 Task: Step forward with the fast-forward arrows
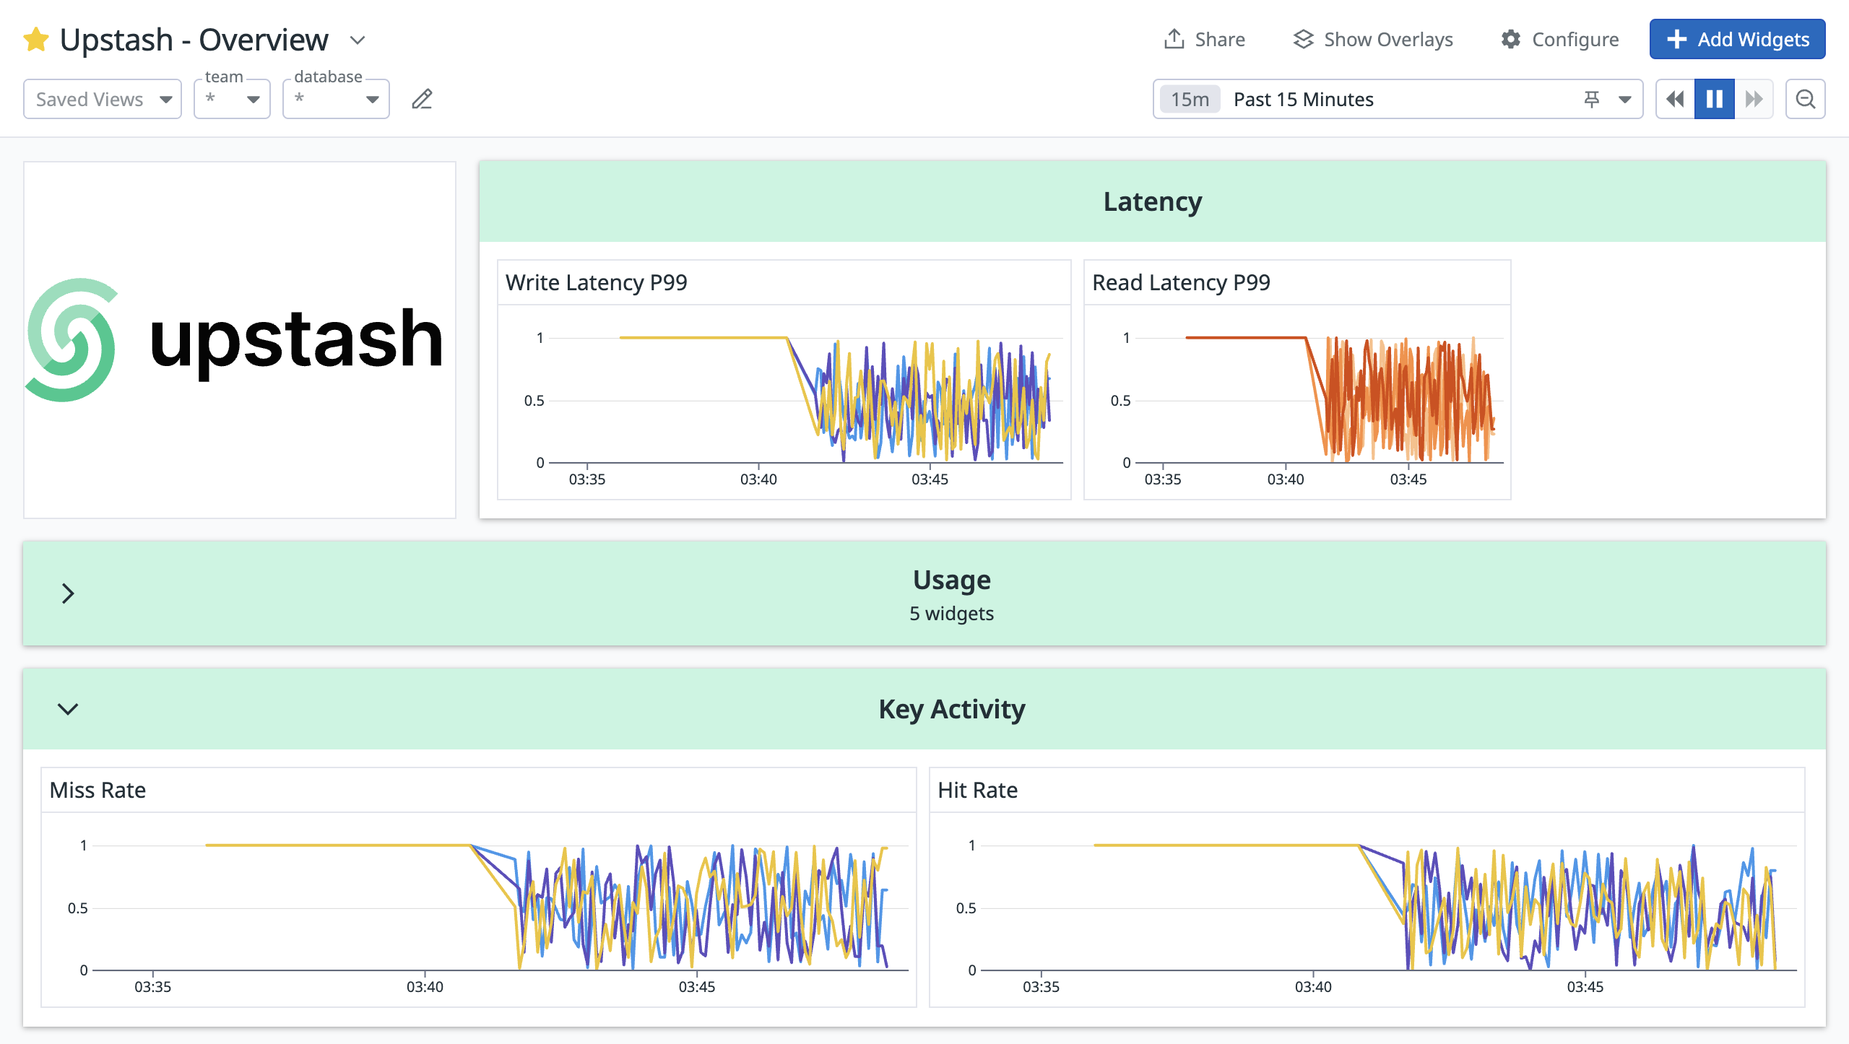(1754, 99)
